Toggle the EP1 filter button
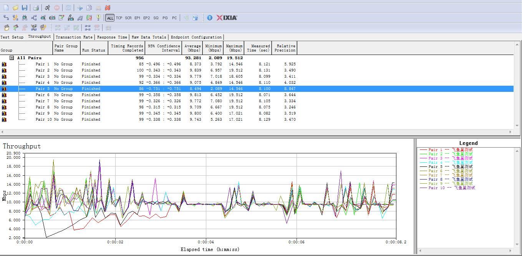 pyautogui.click(x=138, y=18)
